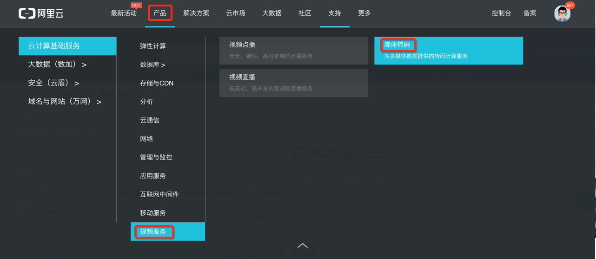Expand 大数据（数加）category
This screenshot has height=259, width=596.
tap(57, 65)
